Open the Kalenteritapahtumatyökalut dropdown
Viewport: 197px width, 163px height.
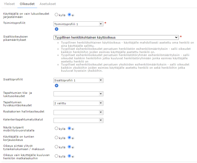[78, 120]
